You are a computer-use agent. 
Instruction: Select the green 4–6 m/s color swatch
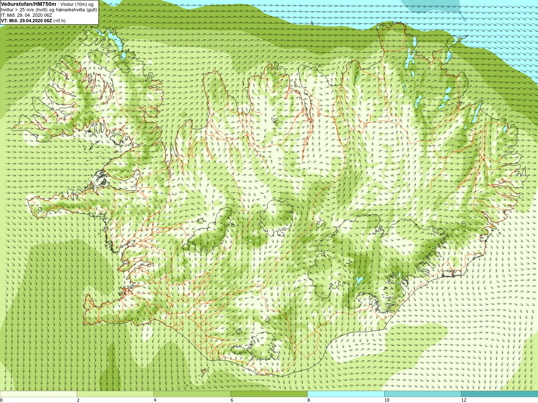click(x=192, y=394)
